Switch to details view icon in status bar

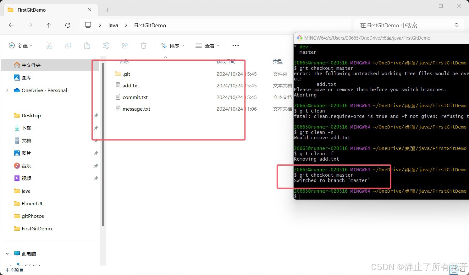point(455,270)
